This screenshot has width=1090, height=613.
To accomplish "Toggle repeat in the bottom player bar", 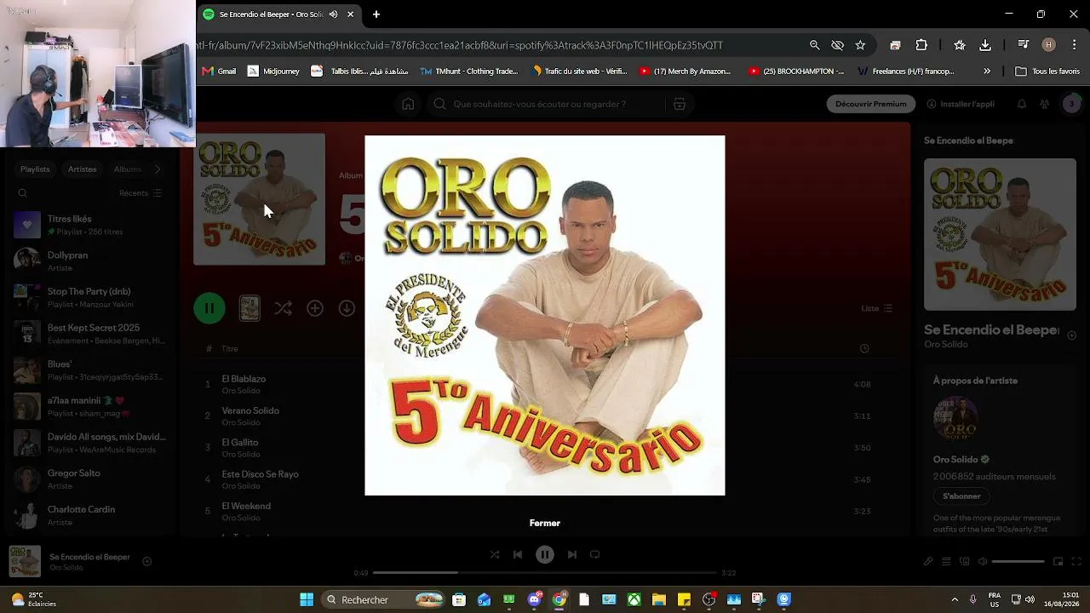I will pos(595,554).
